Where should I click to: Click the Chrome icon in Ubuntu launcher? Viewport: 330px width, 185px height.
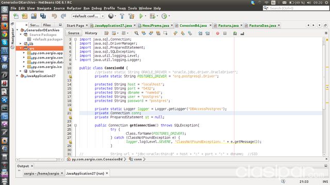pyautogui.click(x=5, y=34)
